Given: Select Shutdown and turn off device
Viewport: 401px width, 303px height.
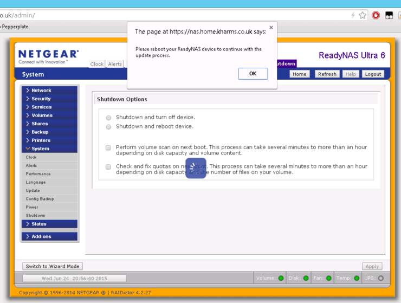Looking at the screenshot, I should point(109,118).
